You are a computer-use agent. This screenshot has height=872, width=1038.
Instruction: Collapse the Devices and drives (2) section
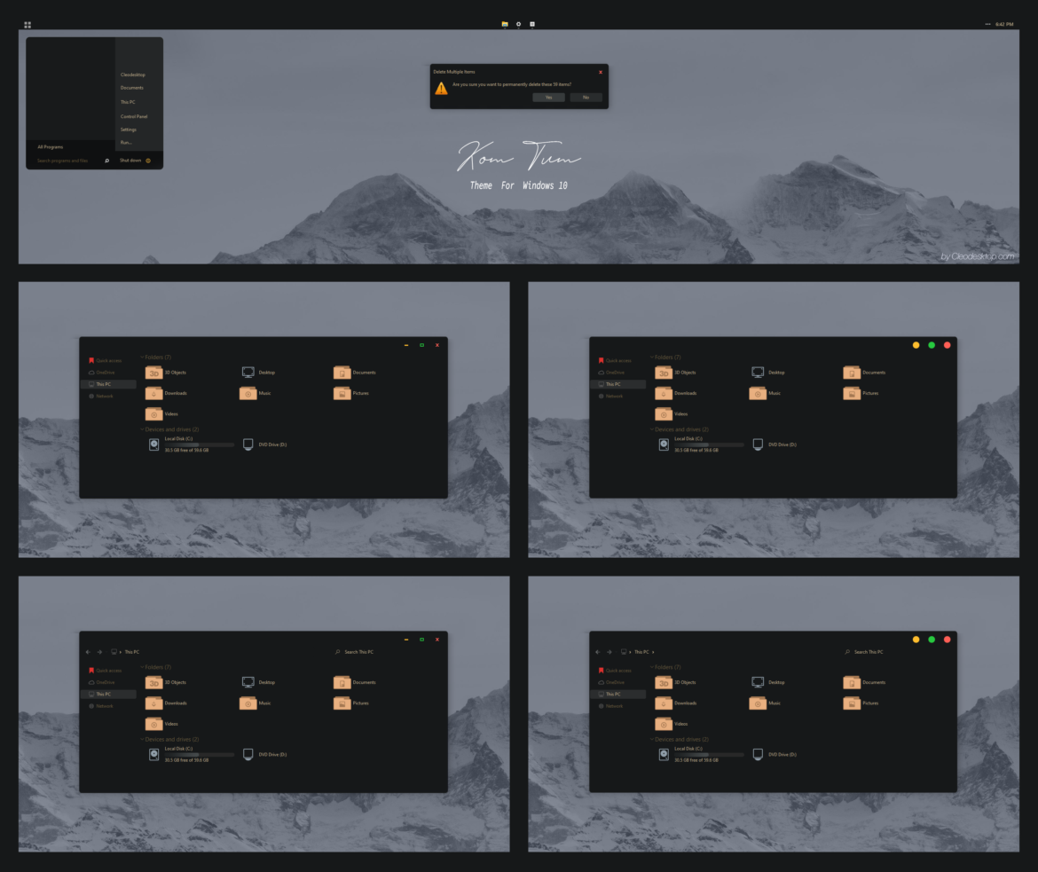(141, 428)
